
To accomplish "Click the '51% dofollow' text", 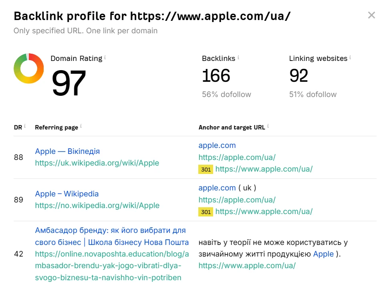I will click(x=313, y=94).
